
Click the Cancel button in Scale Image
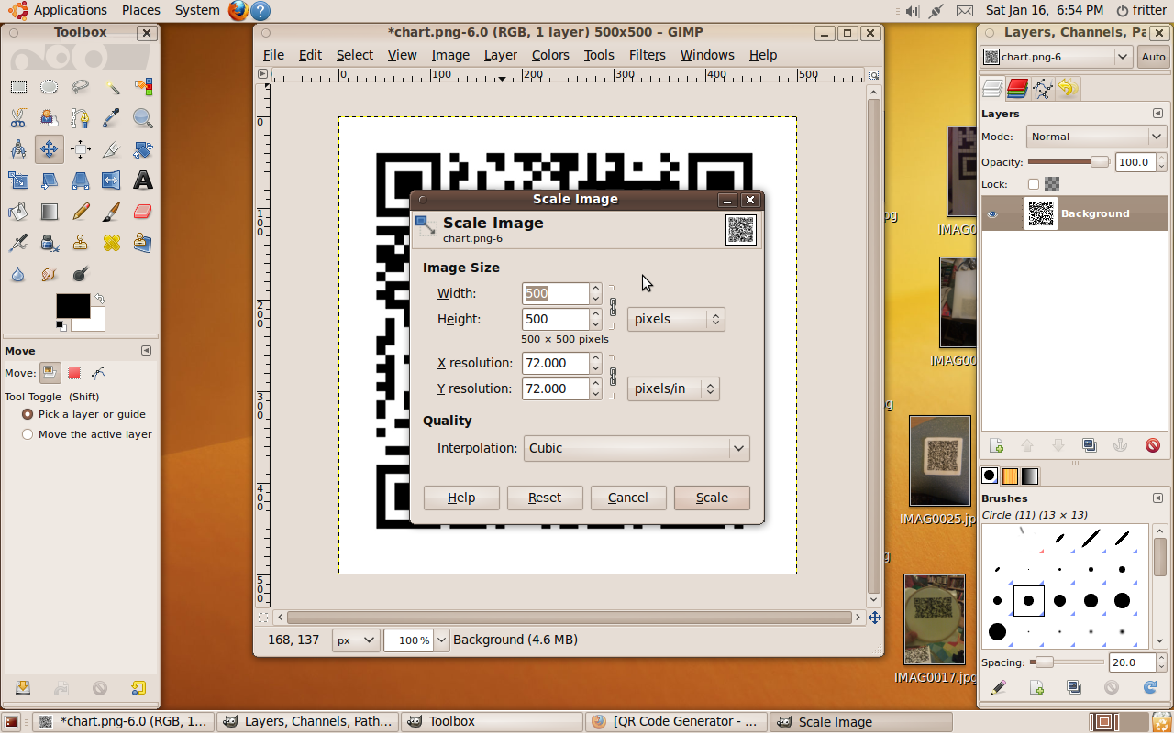628,498
